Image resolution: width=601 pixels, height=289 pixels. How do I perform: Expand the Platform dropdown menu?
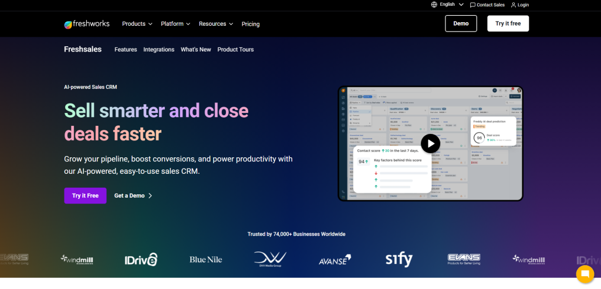coord(175,24)
